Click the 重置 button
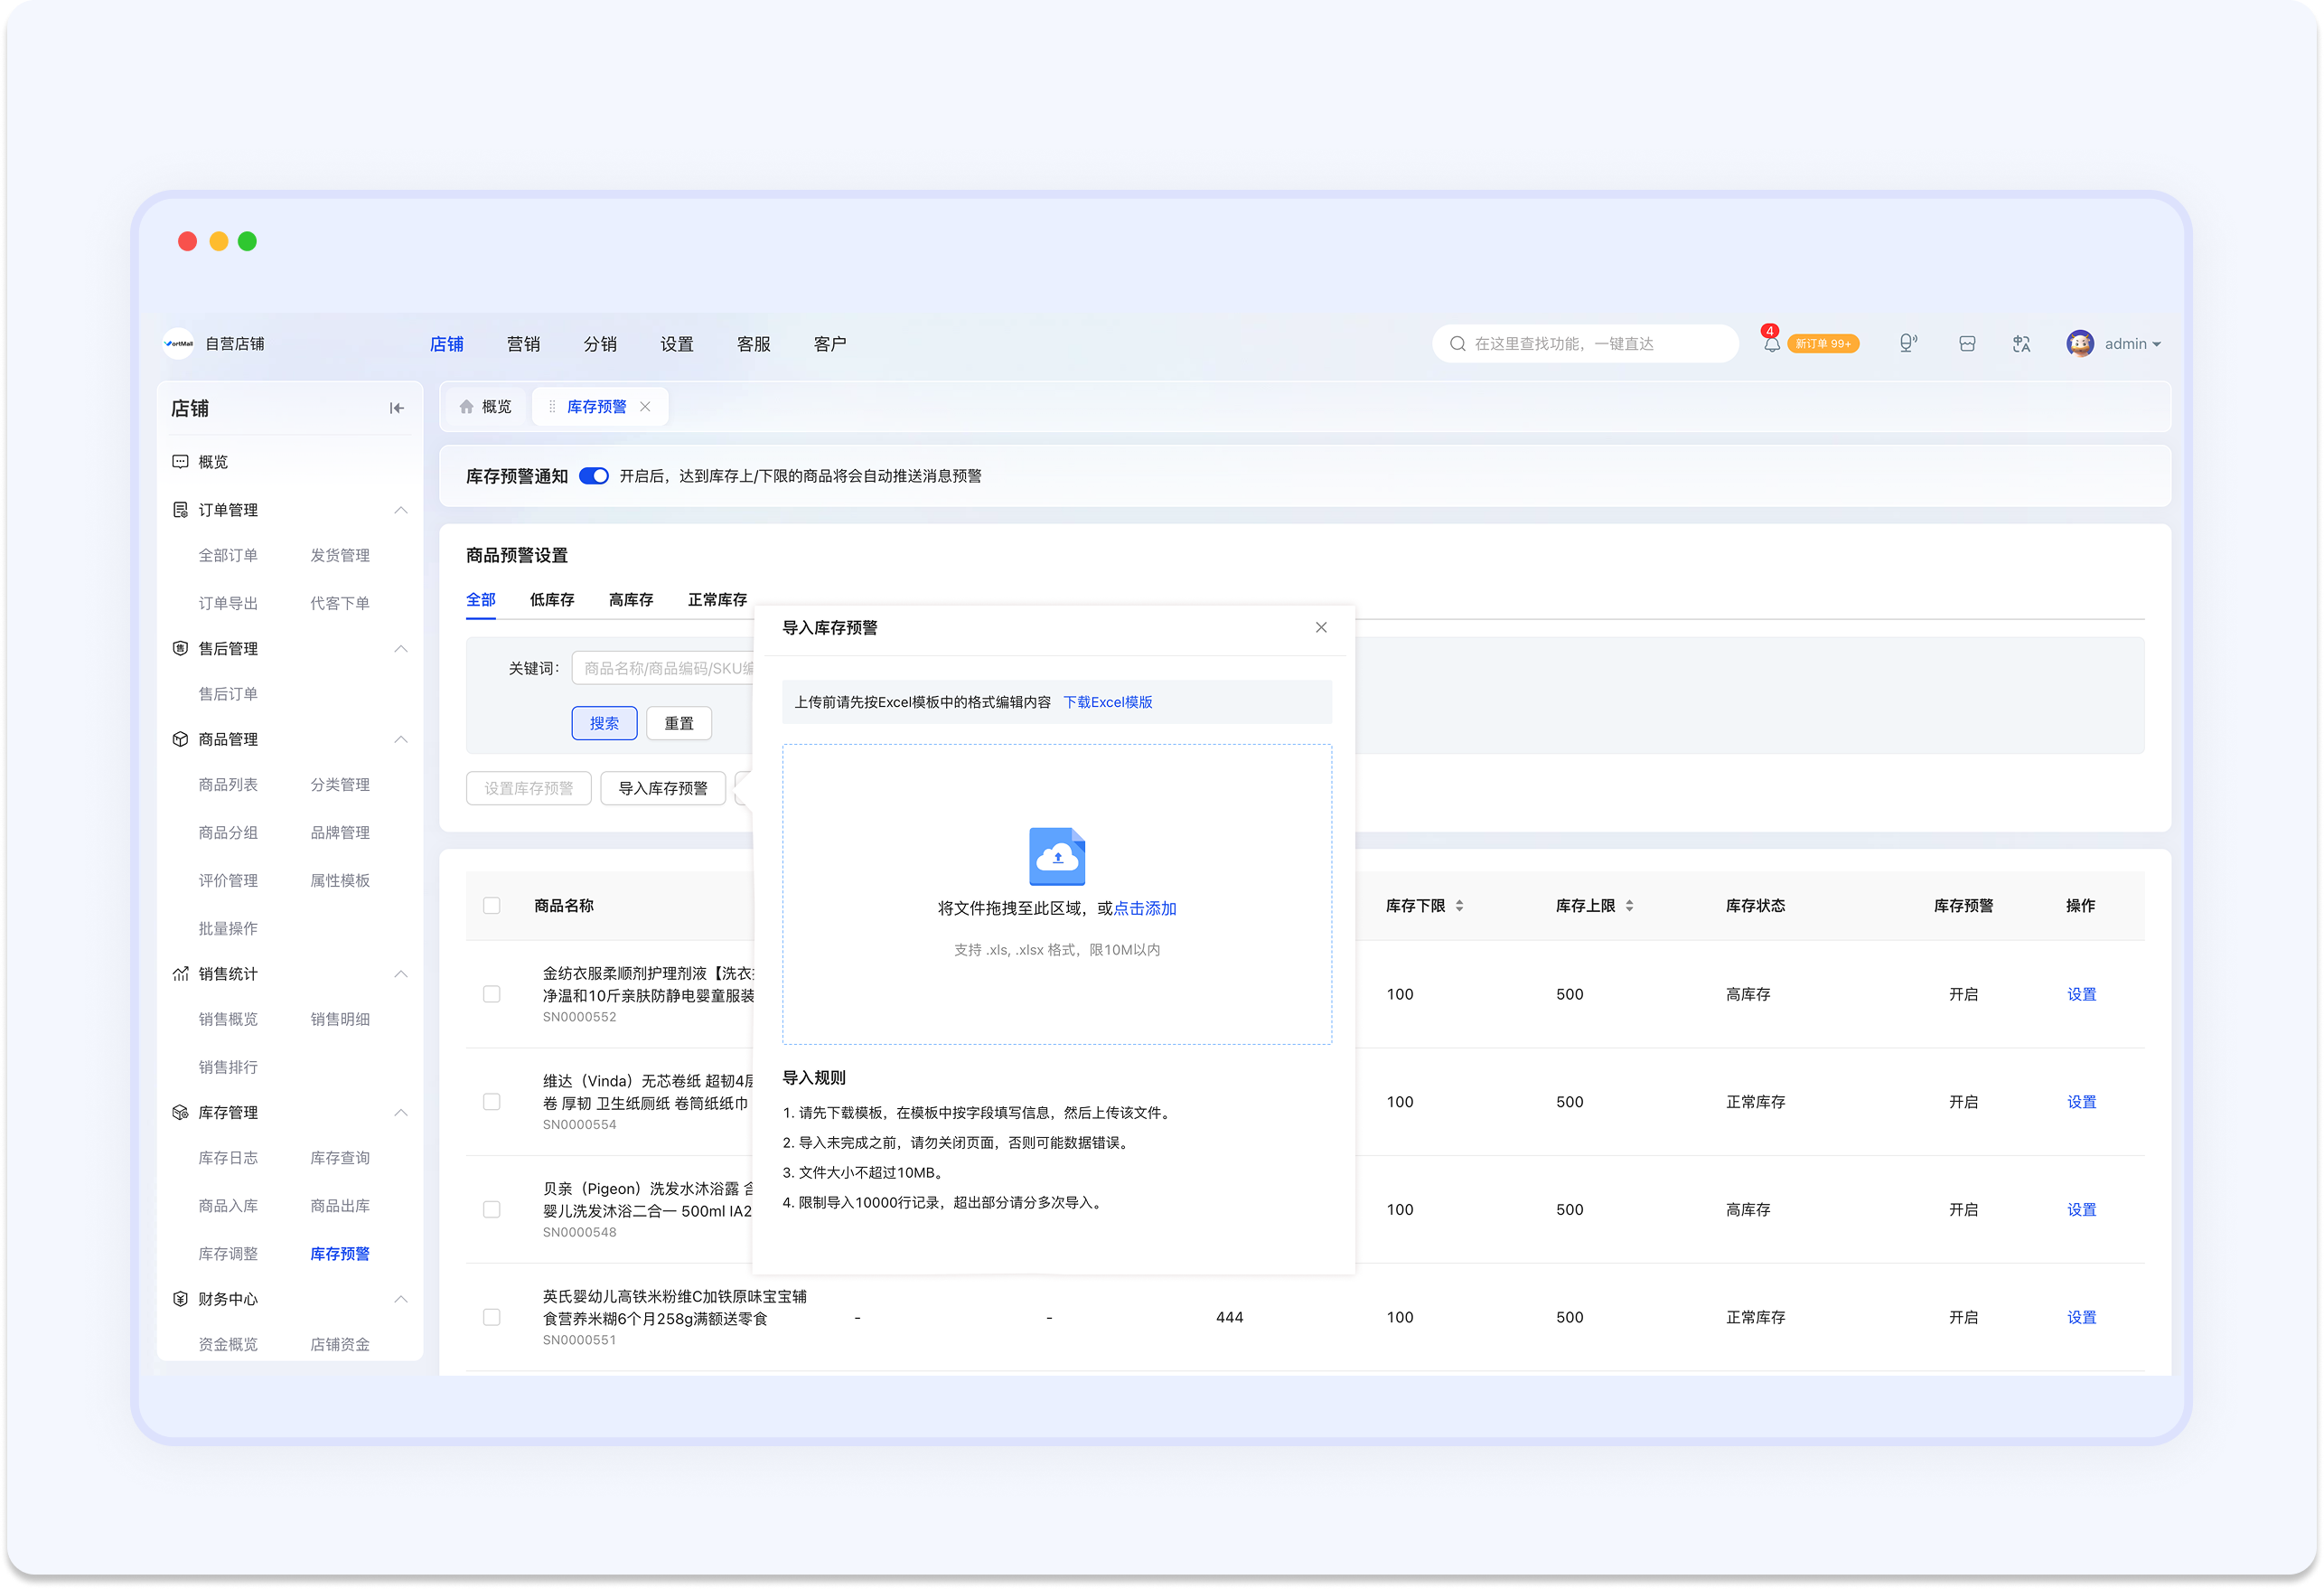 point(679,722)
